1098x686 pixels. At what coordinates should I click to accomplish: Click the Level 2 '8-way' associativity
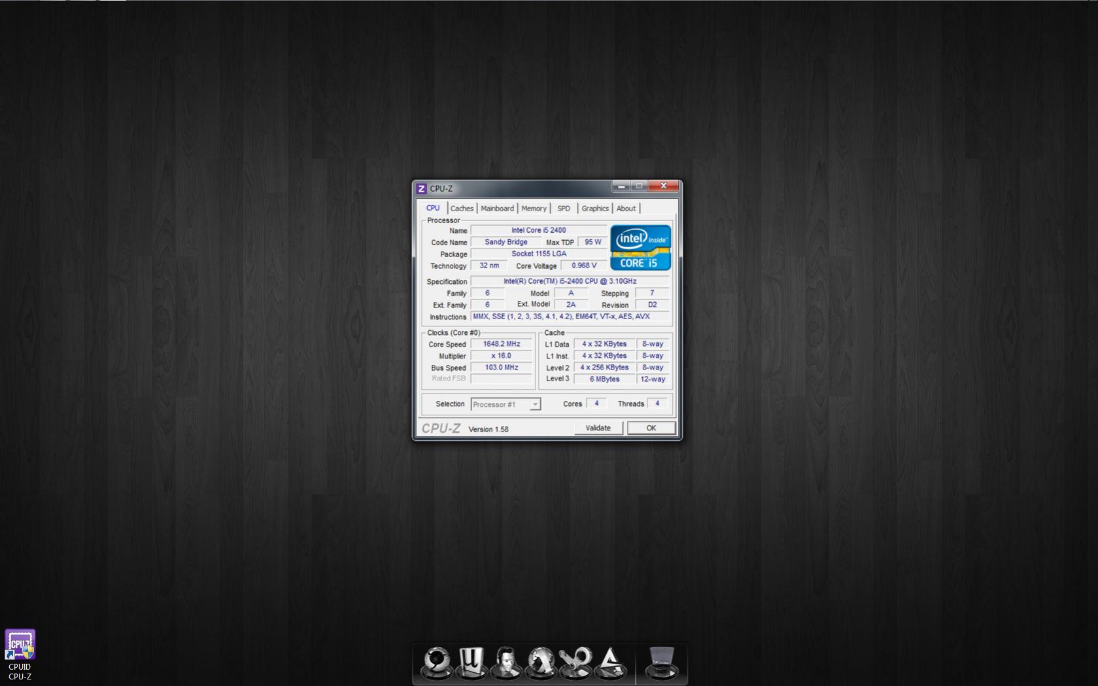coord(653,368)
